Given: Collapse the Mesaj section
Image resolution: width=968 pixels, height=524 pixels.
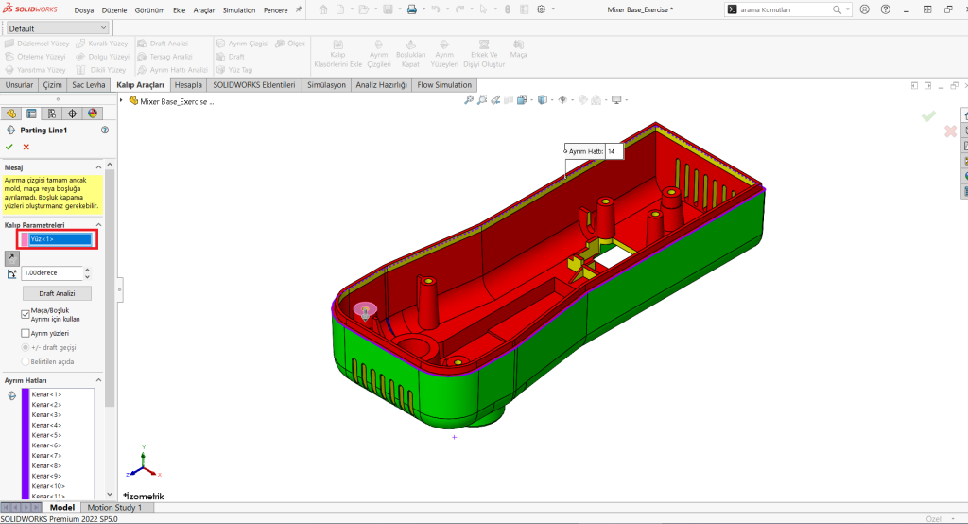Looking at the screenshot, I should (x=100, y=167).
